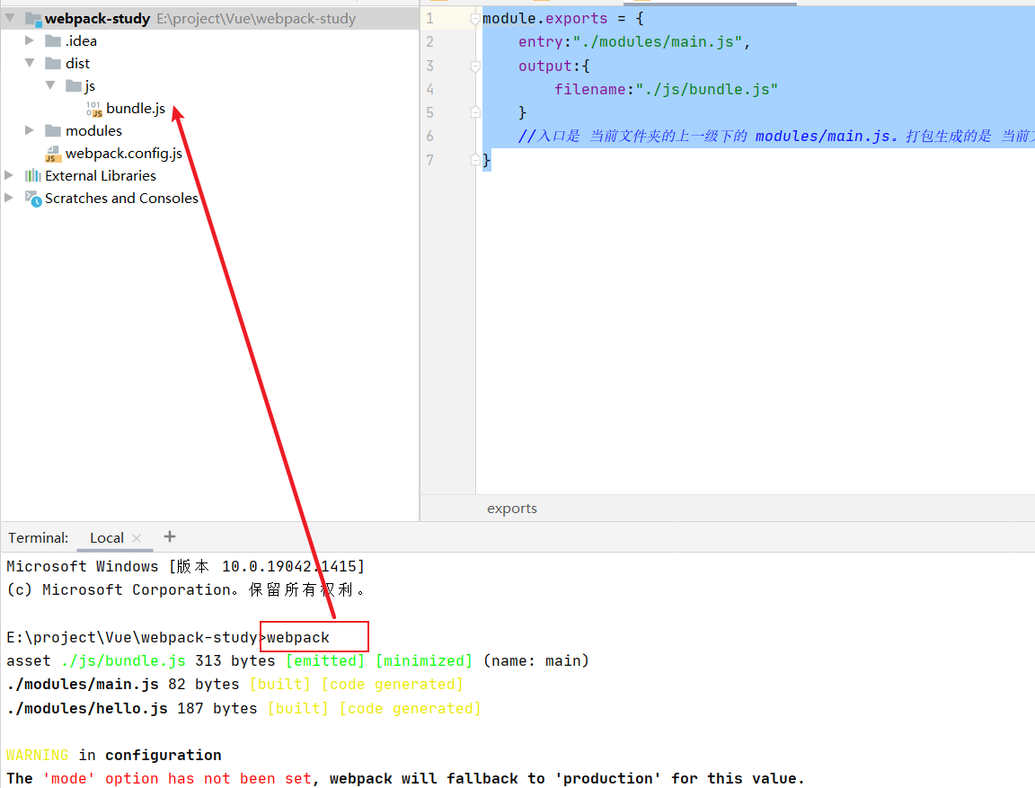The width and height of the screenshot is (1035, 788).
Task: Expand the .idea folder arrow
Action: [29, 41]
